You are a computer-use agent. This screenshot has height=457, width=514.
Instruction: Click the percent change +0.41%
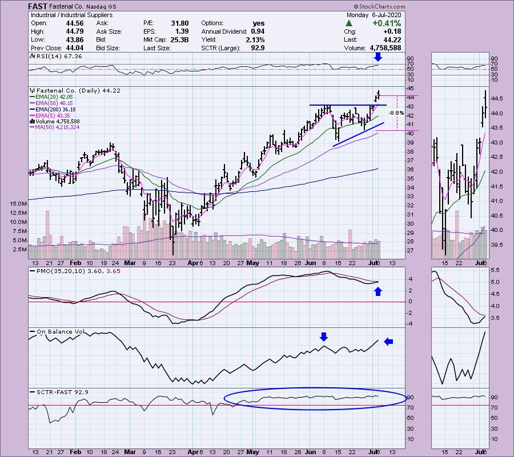(387, 23)
